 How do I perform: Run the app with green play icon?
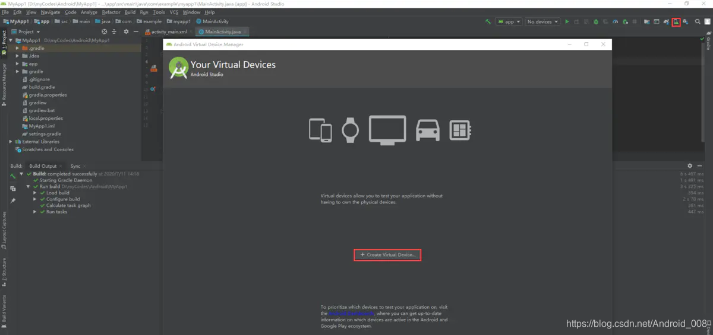point(567,22)
